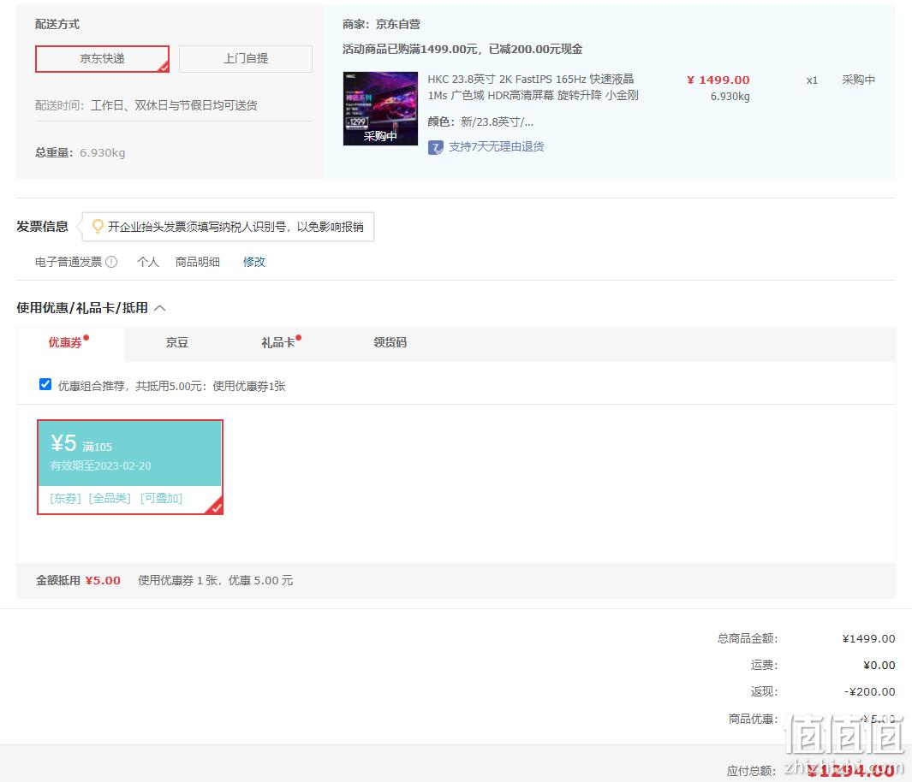Open HKC 23.8英寸 product title link
Image resolution: width=912 pixels, height=782 pixels.
pos(533,87)
